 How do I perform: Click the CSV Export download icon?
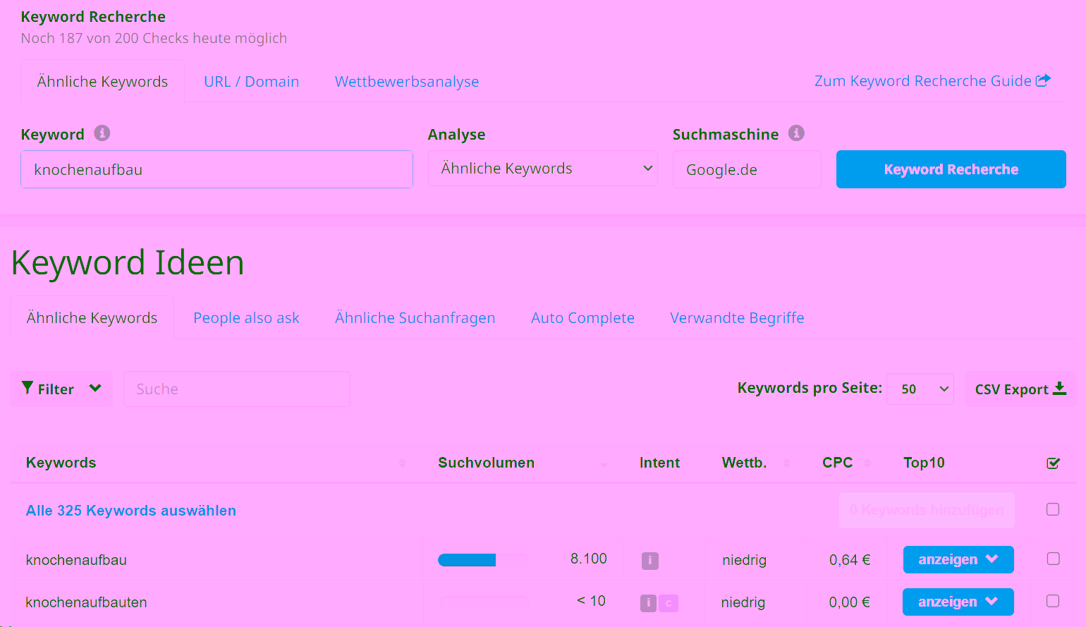click(1061, 388)
